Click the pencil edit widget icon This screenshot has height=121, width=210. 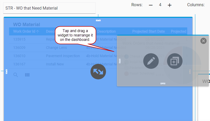pos(151,61)
